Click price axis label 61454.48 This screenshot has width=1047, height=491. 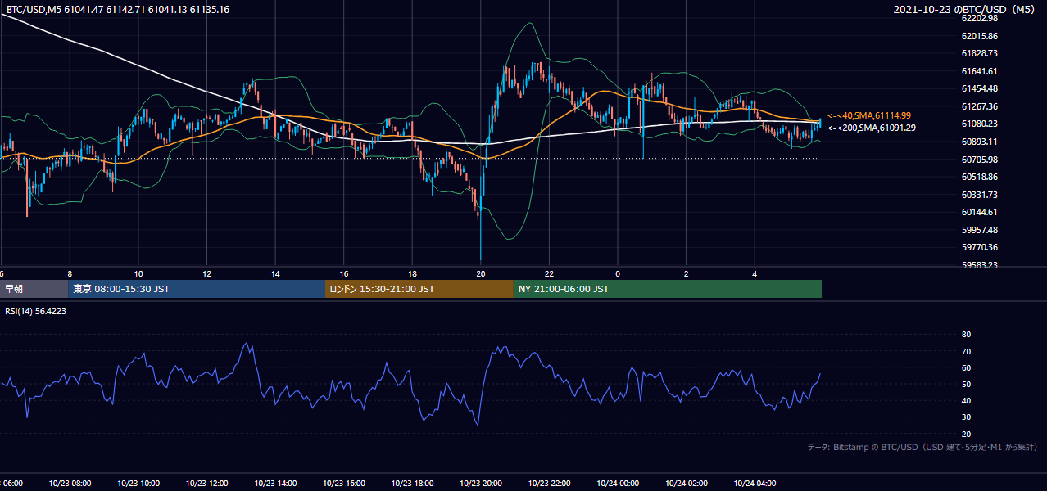979,88
